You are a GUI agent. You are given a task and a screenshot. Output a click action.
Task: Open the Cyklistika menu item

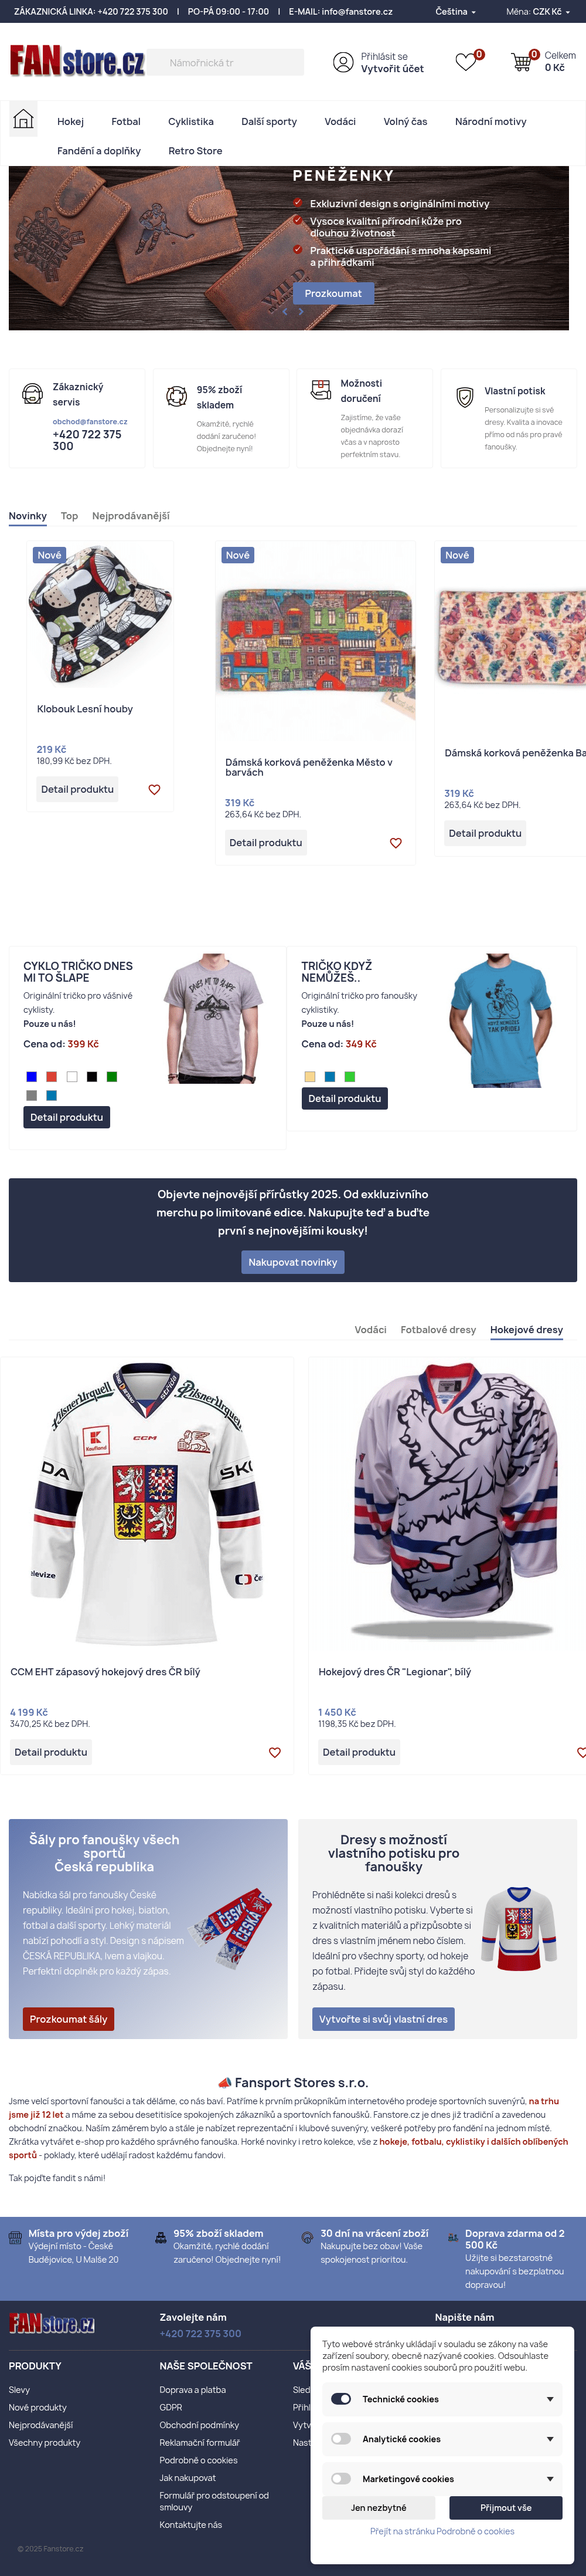[190, 122]
